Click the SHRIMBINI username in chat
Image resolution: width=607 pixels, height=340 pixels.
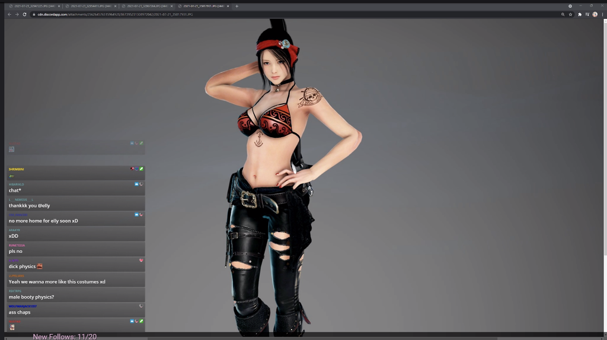pyautogui.click(x=16, y=169)
